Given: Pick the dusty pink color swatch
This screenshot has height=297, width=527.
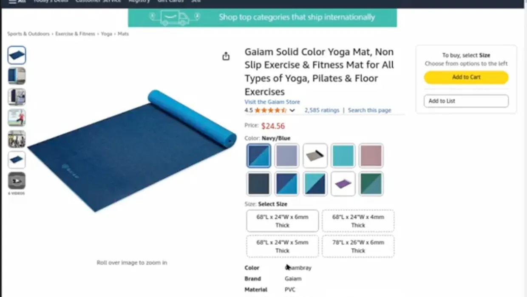Looking at the screenshot, I should click(371, 156).
